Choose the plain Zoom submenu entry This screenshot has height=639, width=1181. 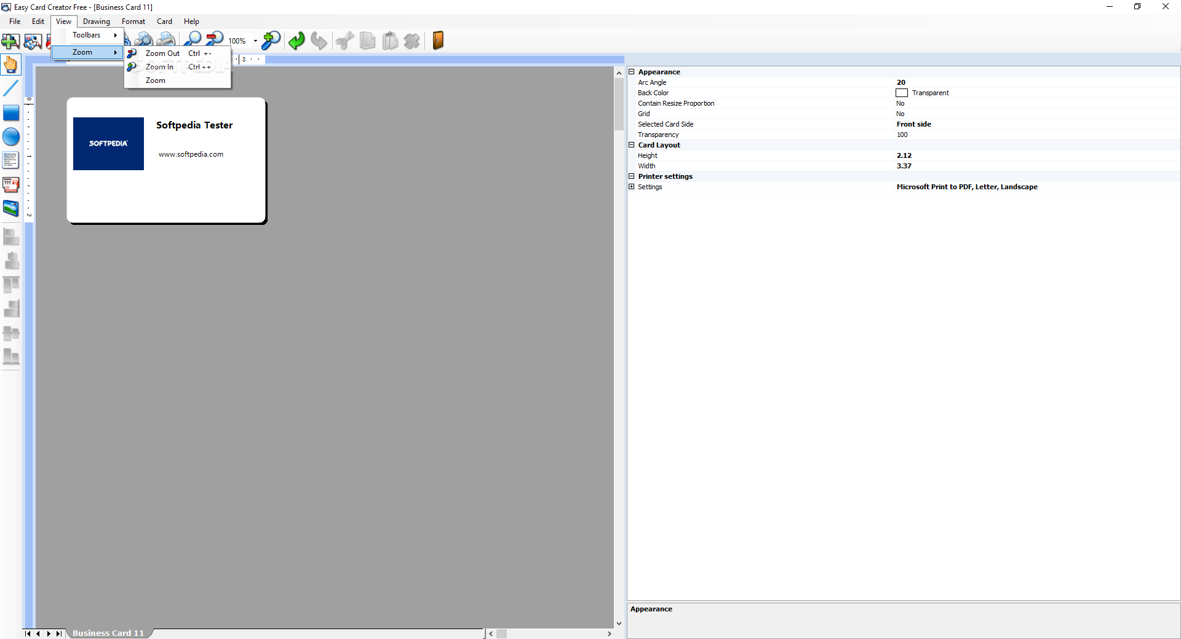[x=178, y=80]
